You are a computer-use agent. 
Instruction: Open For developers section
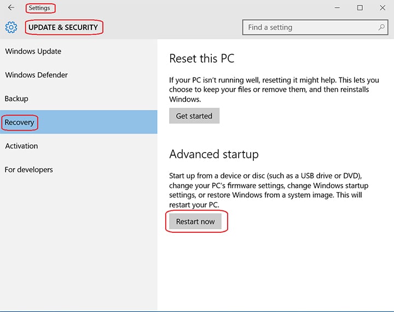[79, 169]
